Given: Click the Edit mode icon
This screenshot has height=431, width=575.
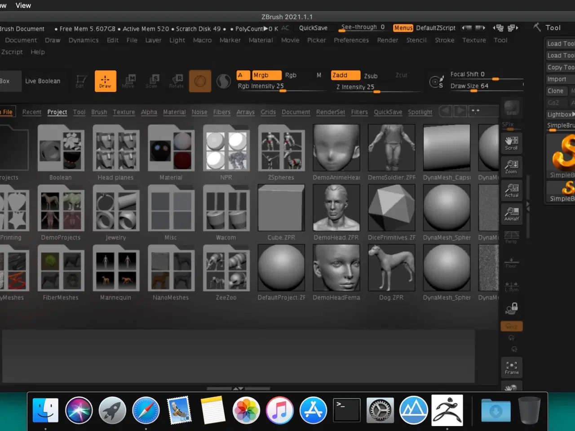Looking at the screenshot, I should (x=81, y=81).
